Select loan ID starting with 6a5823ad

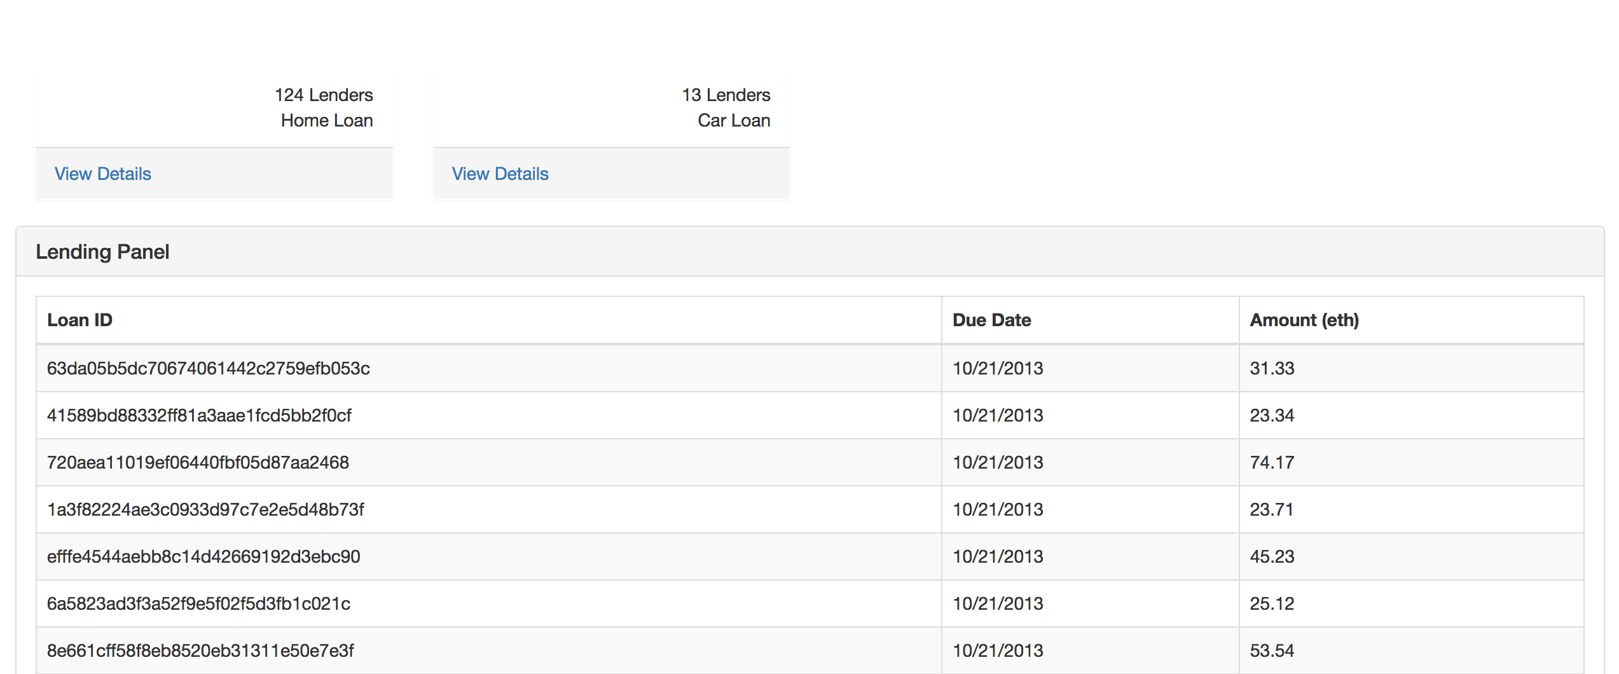pyautogui.click(x=198, y=603)
